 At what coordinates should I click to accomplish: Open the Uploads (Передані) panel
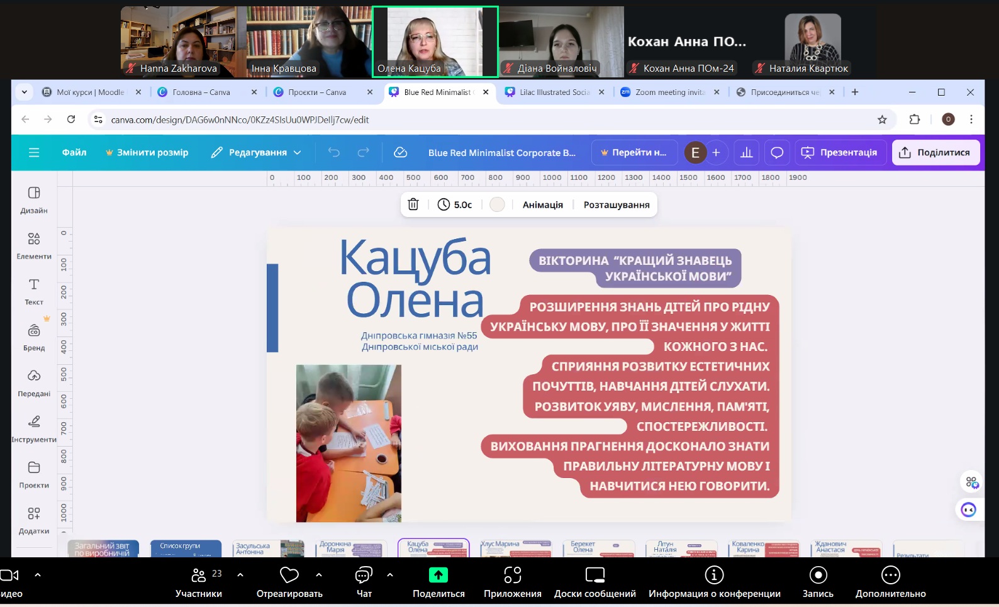click(34, 382)
